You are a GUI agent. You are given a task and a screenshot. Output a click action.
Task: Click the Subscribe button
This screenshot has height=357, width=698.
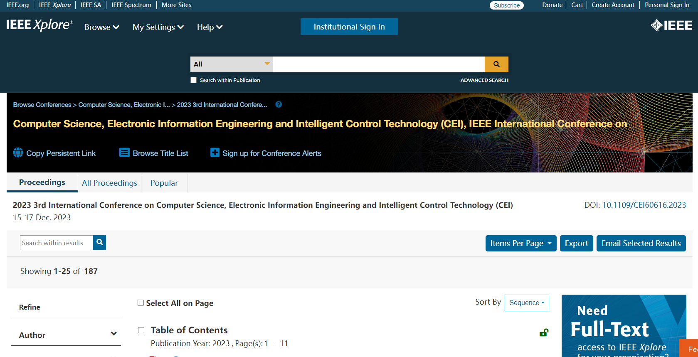pos(507,5)
